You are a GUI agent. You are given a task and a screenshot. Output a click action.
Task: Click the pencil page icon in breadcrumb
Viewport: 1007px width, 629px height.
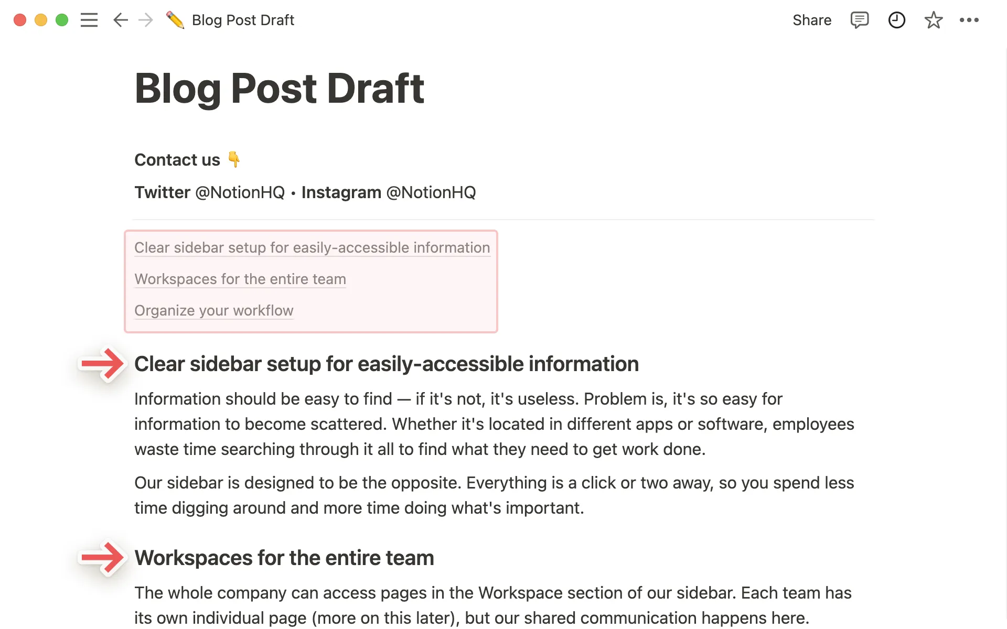coord(175,20)
